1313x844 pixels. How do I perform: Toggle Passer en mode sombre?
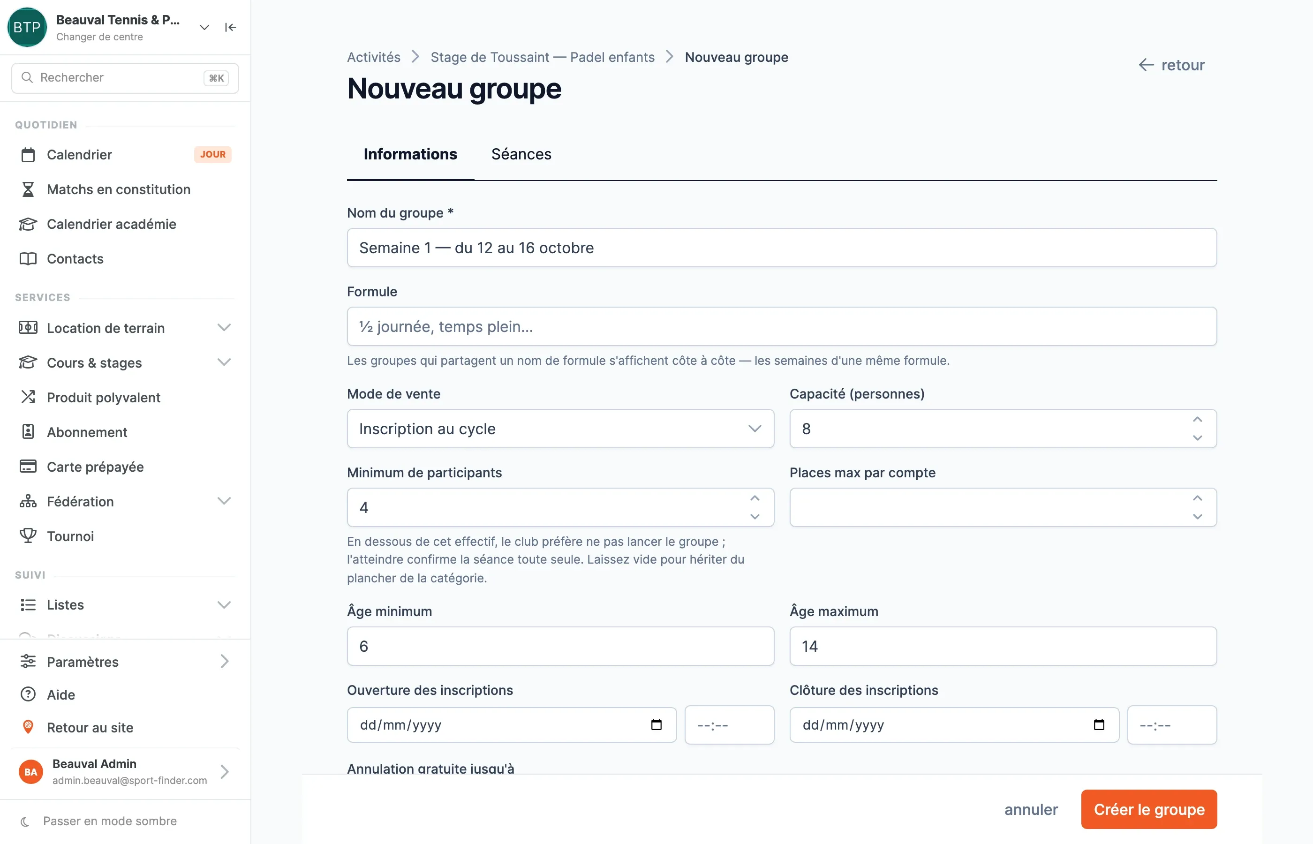pyautogui.click(x=110, y=821)
